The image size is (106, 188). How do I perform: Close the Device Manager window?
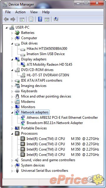tap(97, 3)
